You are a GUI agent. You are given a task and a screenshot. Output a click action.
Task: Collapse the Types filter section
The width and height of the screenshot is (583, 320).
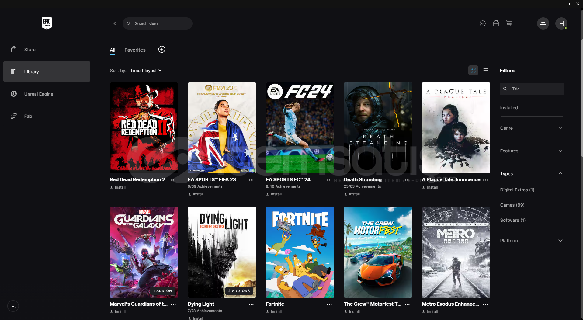(x=531, y=174)
